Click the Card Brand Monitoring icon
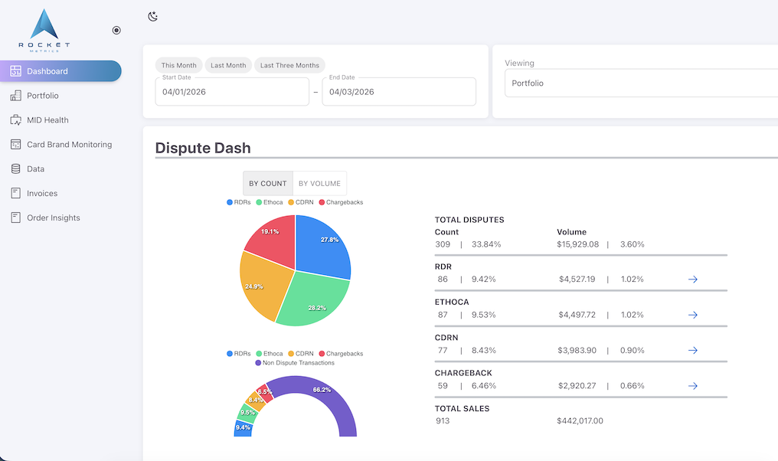This screenshot has height=461, width=778. click(x=15, y=145)
